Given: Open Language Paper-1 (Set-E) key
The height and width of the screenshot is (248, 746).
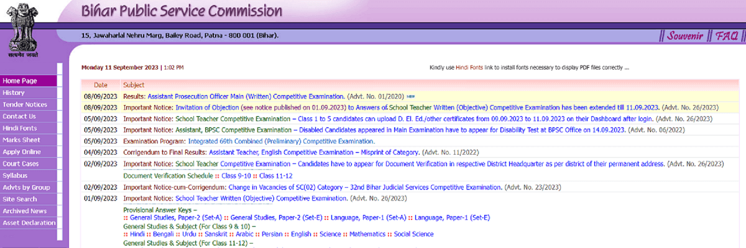Looking at the screenshot, I should (x=453, y=218).
